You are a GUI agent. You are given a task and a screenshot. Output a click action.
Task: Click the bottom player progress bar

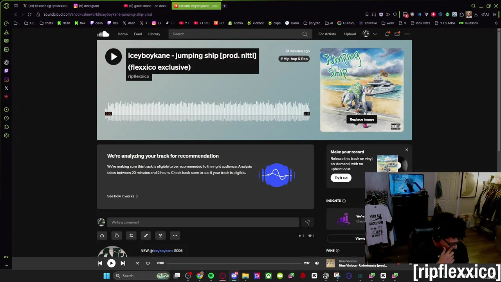pos(234,263)
